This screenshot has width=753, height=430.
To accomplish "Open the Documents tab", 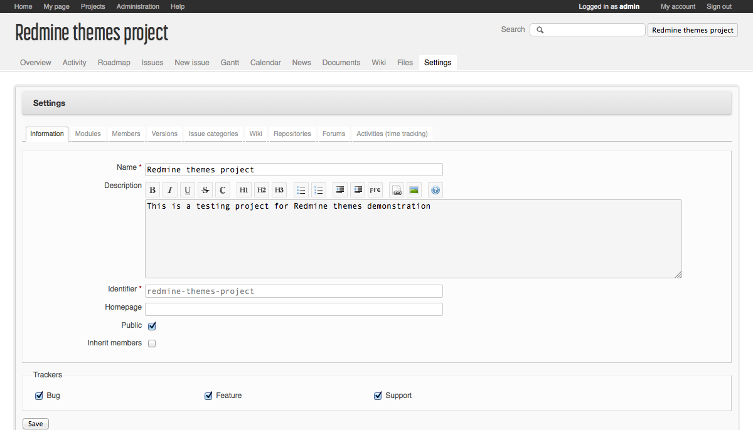I will click(x=341, y=63).
